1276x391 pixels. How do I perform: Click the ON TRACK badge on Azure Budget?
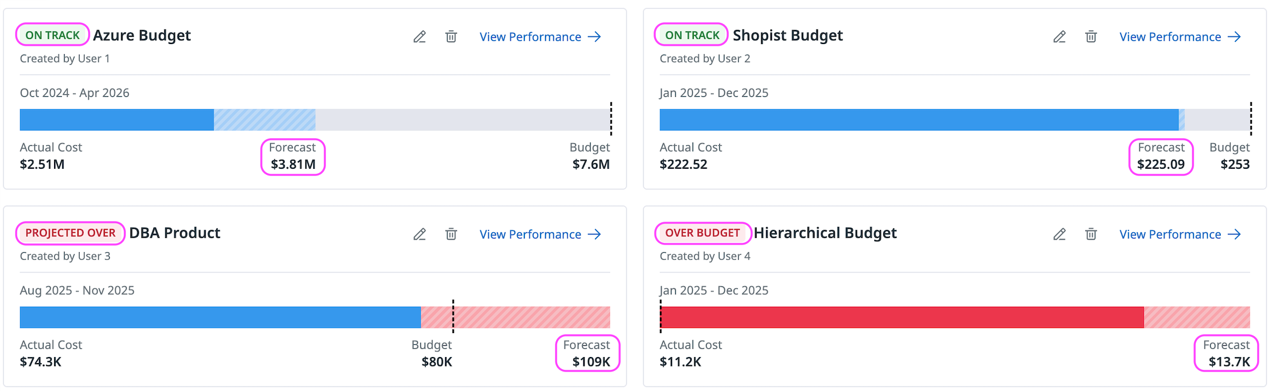[x=52, y=35]
